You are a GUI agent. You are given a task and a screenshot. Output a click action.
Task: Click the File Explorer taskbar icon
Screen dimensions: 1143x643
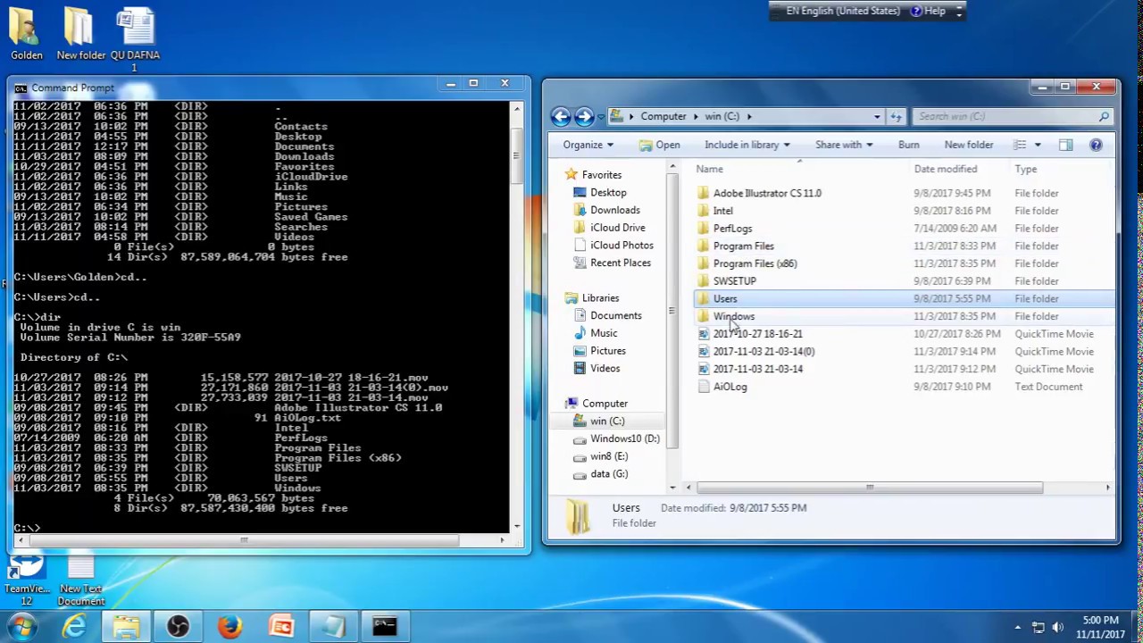pos(126,627)
